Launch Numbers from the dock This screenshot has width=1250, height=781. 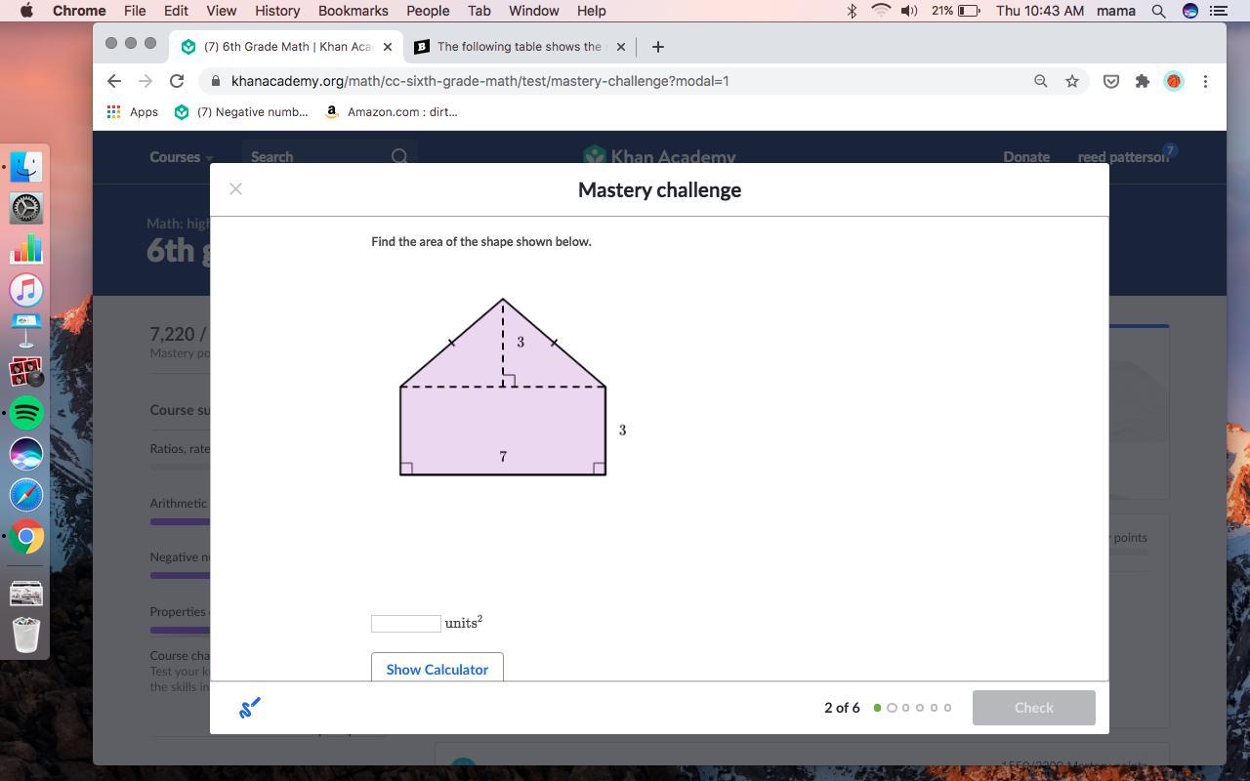pos(26,249)
